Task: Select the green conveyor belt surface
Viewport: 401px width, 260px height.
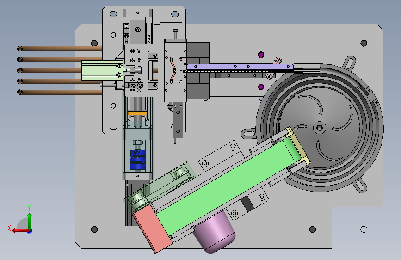Action: (x=228, y=186)
